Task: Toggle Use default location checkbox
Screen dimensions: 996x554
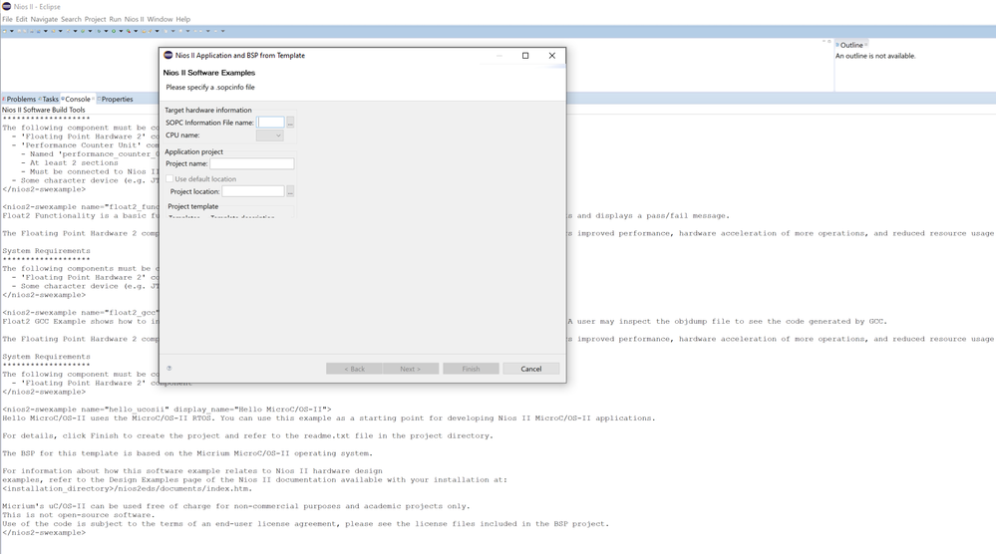Action: 169,179
